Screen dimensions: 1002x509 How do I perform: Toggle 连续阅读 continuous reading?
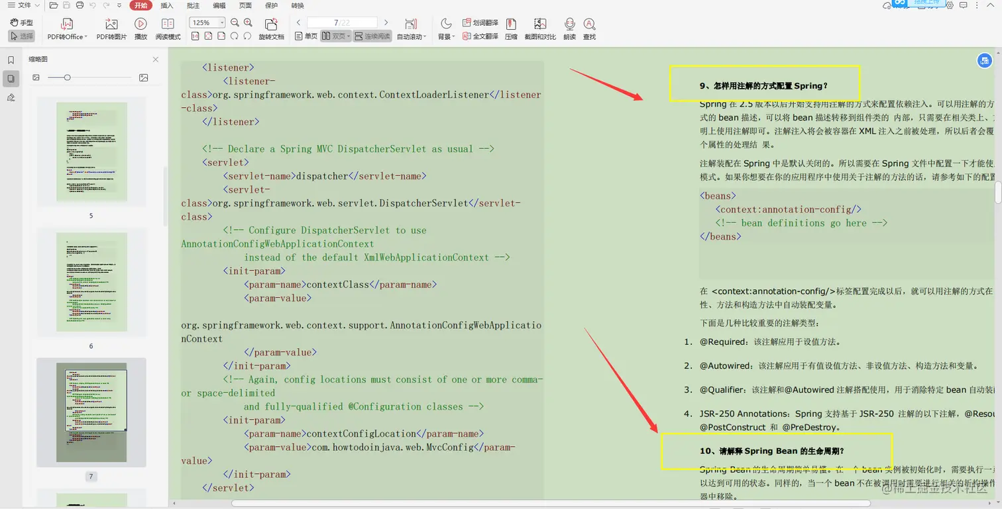click(x=372, y=36)
